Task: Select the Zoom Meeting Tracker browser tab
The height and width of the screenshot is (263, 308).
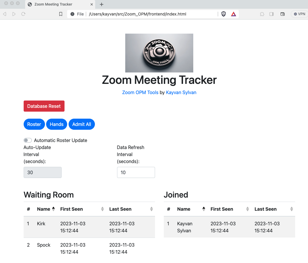Action: (x=60, y=4)
